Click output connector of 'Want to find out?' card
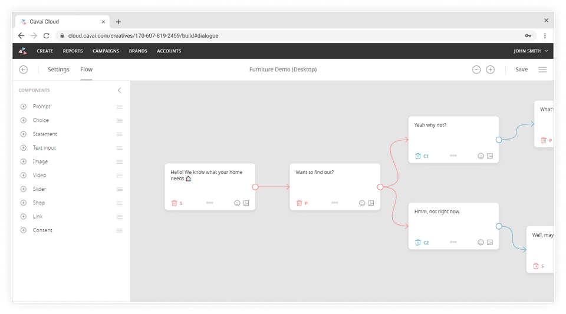 (x=380, y=187)
